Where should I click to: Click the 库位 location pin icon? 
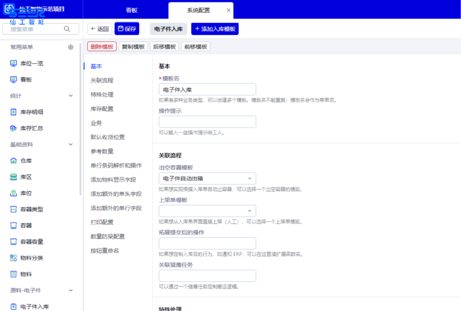[13, 193]
